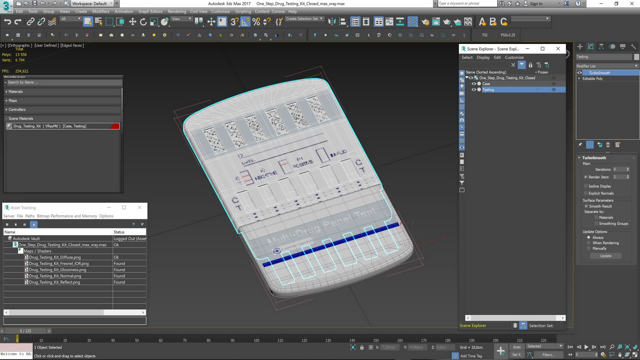
Task: Expand the Editable Poly modifier entry
Action: 579,79
